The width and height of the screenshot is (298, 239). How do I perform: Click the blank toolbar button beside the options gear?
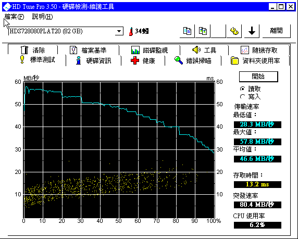pyautogui.click(x=218, y=31)
